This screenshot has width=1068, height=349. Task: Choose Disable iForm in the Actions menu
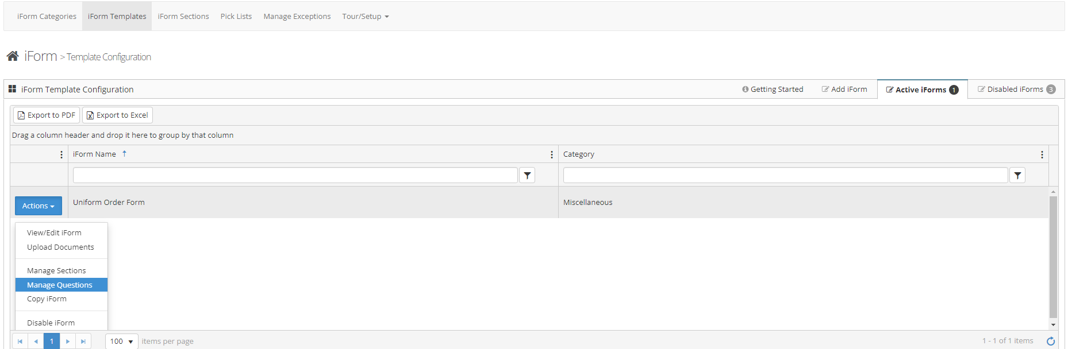coord(51,323)
